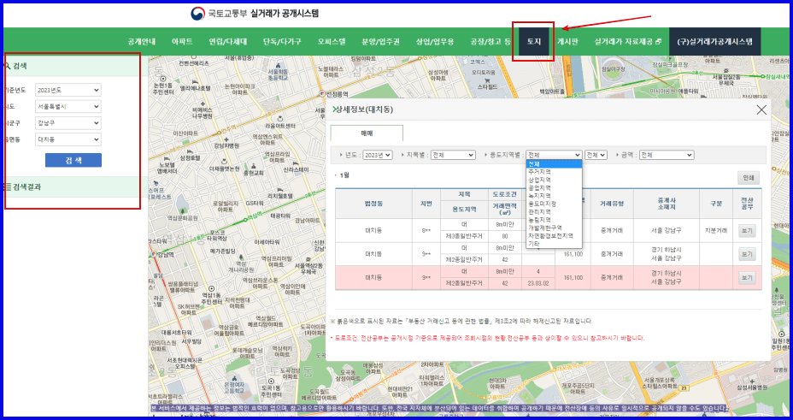Open the 공개안내 menu
Image resolution: width=793 pixels, height=420 pixels.
pos(142,42)
